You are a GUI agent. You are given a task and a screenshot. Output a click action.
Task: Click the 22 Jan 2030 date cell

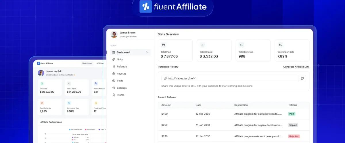pos(203,136)
